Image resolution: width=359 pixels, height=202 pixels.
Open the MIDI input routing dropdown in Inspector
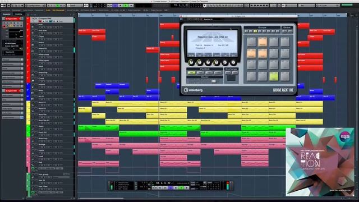pos(13,44)
